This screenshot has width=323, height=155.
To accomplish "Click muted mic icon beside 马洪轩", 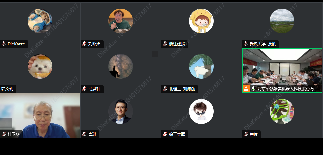I will pos(84,89).
